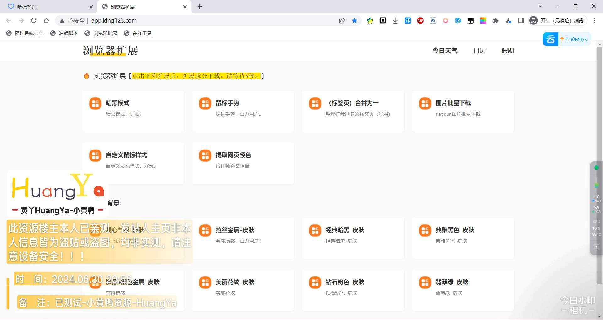Open the translate extension icon
The height and width of the screenshot is (320, 603).
pyautogui.click(x=408, y=21)
